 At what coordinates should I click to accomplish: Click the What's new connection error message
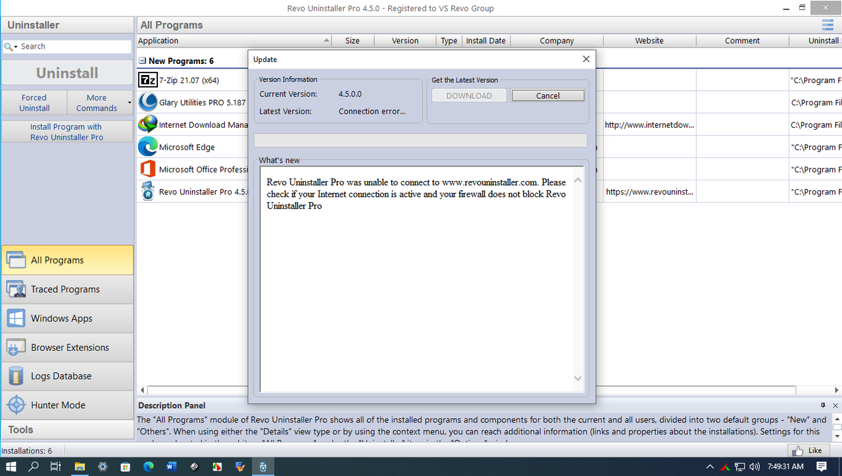pos(416,194)
